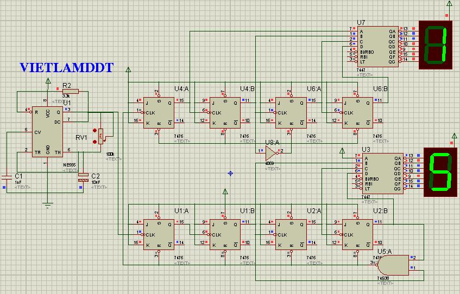The width and height of the screenshot is (460, 294).
Task: Click the blue origin marker in the center
Action: coord(230,174)
